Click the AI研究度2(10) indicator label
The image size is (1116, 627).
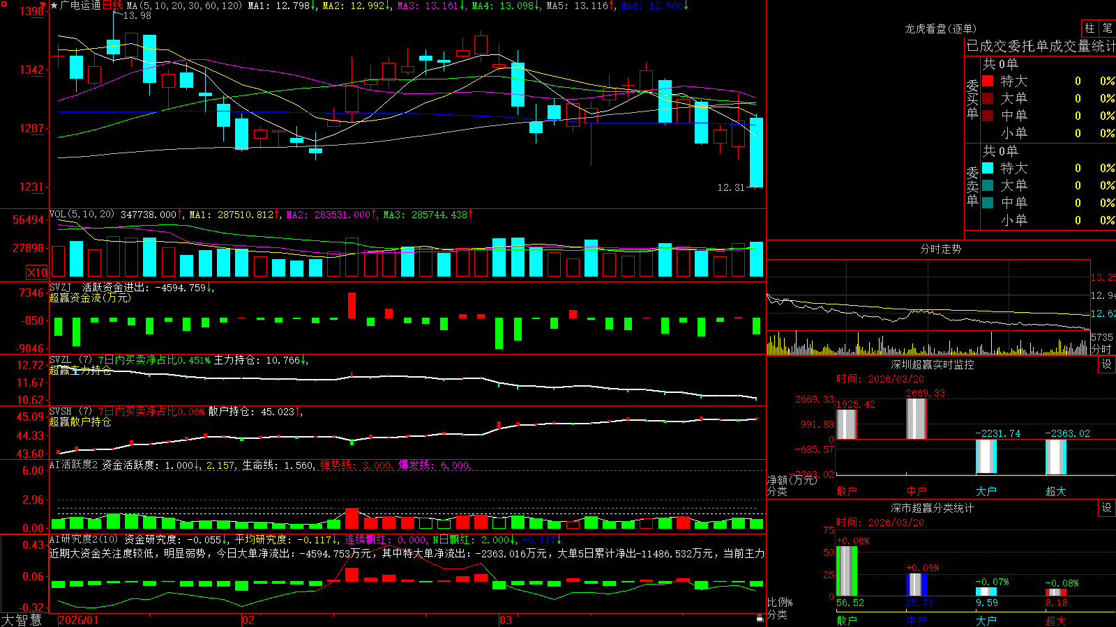pos(84,539)
